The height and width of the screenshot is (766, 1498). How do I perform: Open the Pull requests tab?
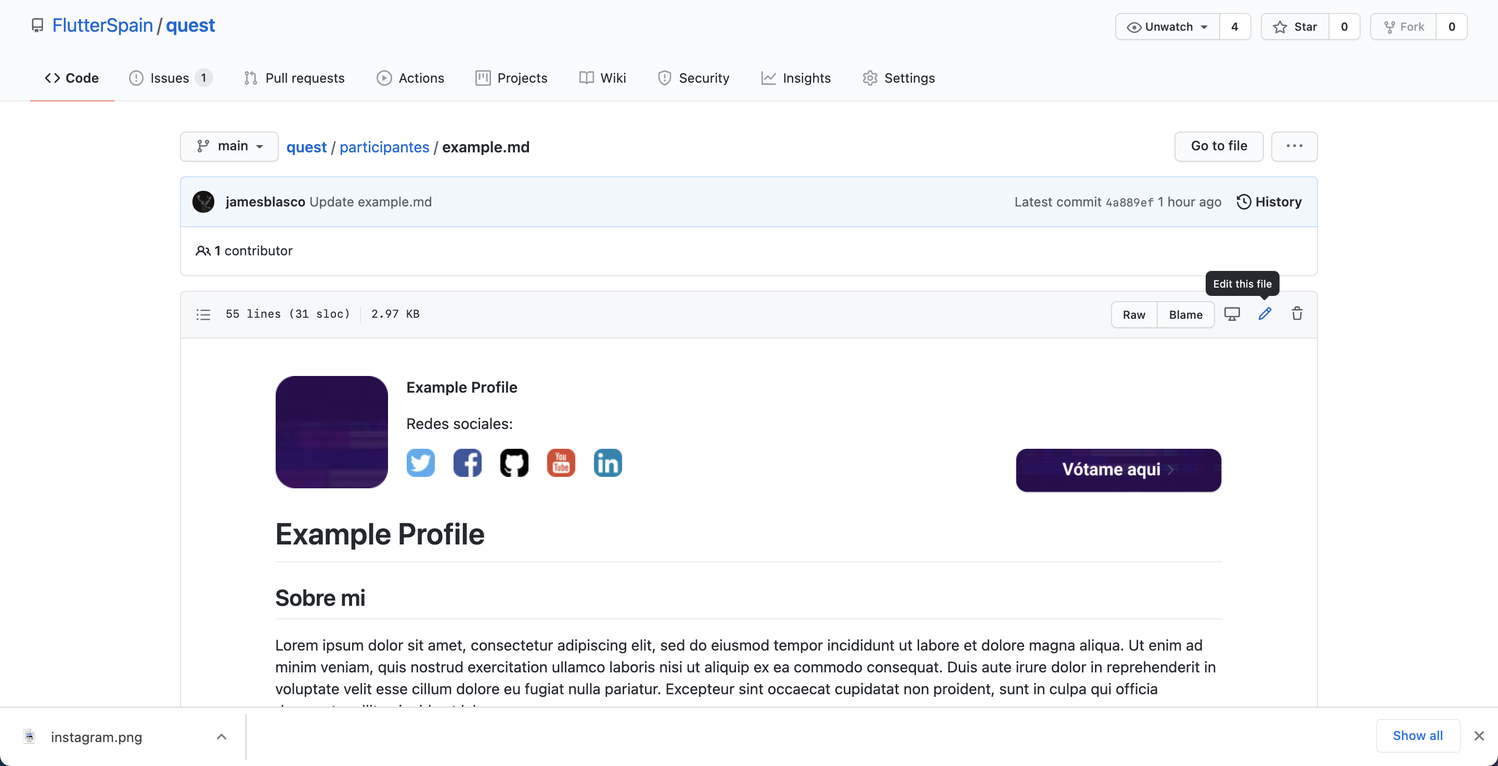(294, 78)
